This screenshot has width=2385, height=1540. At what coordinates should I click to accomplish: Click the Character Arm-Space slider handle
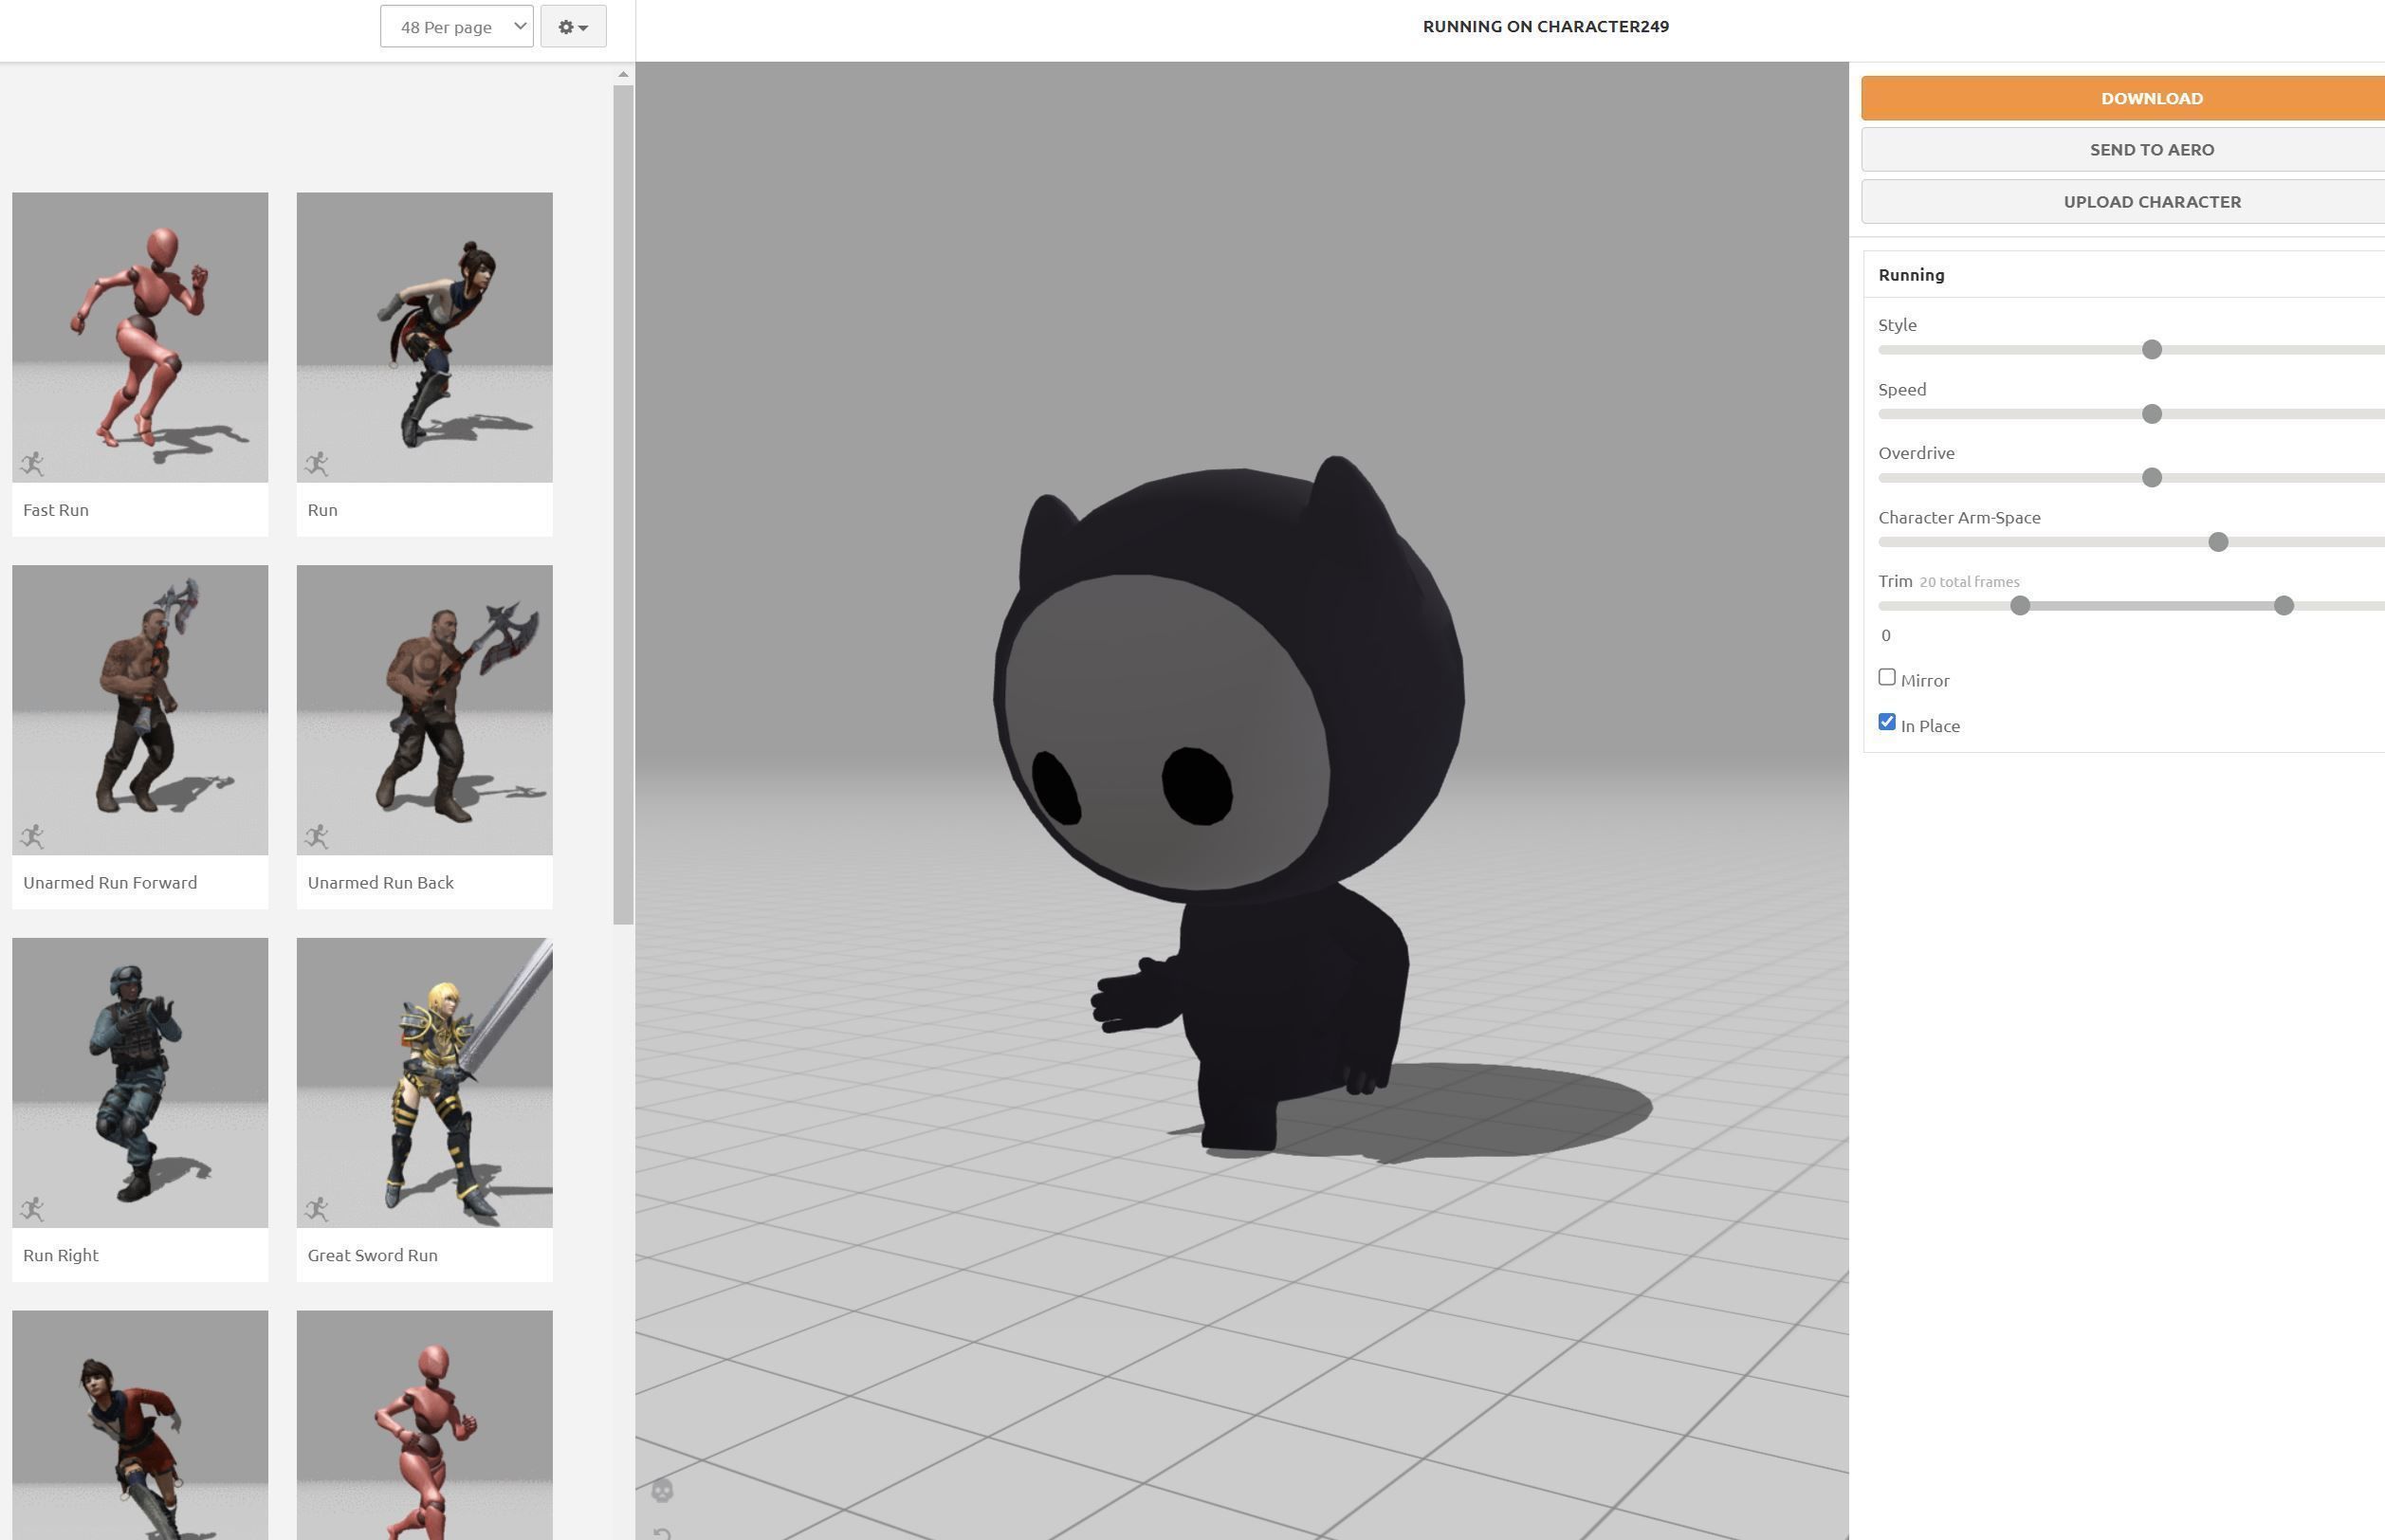coord(2218,542)
